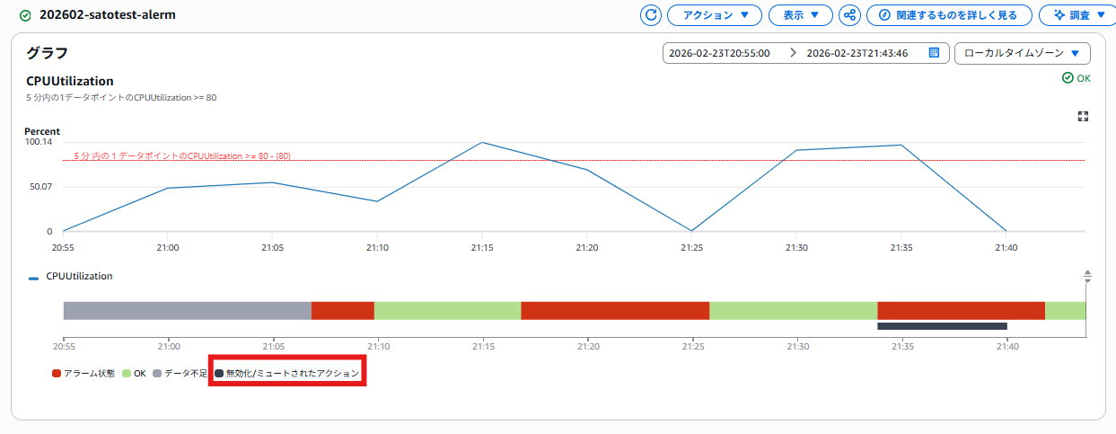Click the gray データ不足 timeline segment
This screenshot has height=434, width=1116.
[187, 311]
